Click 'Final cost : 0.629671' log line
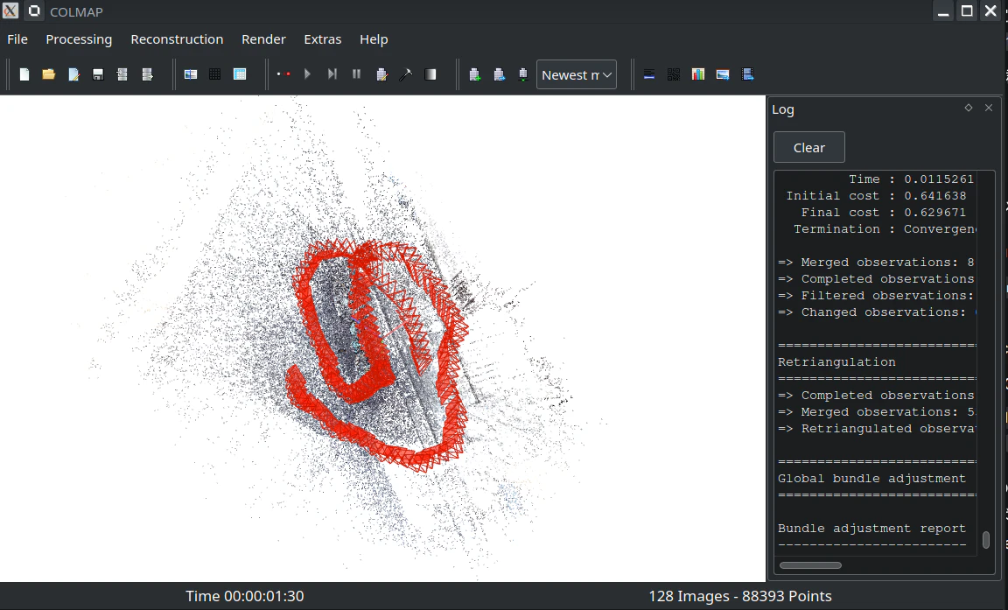The image size is (1008, 610). click(883, 212)
